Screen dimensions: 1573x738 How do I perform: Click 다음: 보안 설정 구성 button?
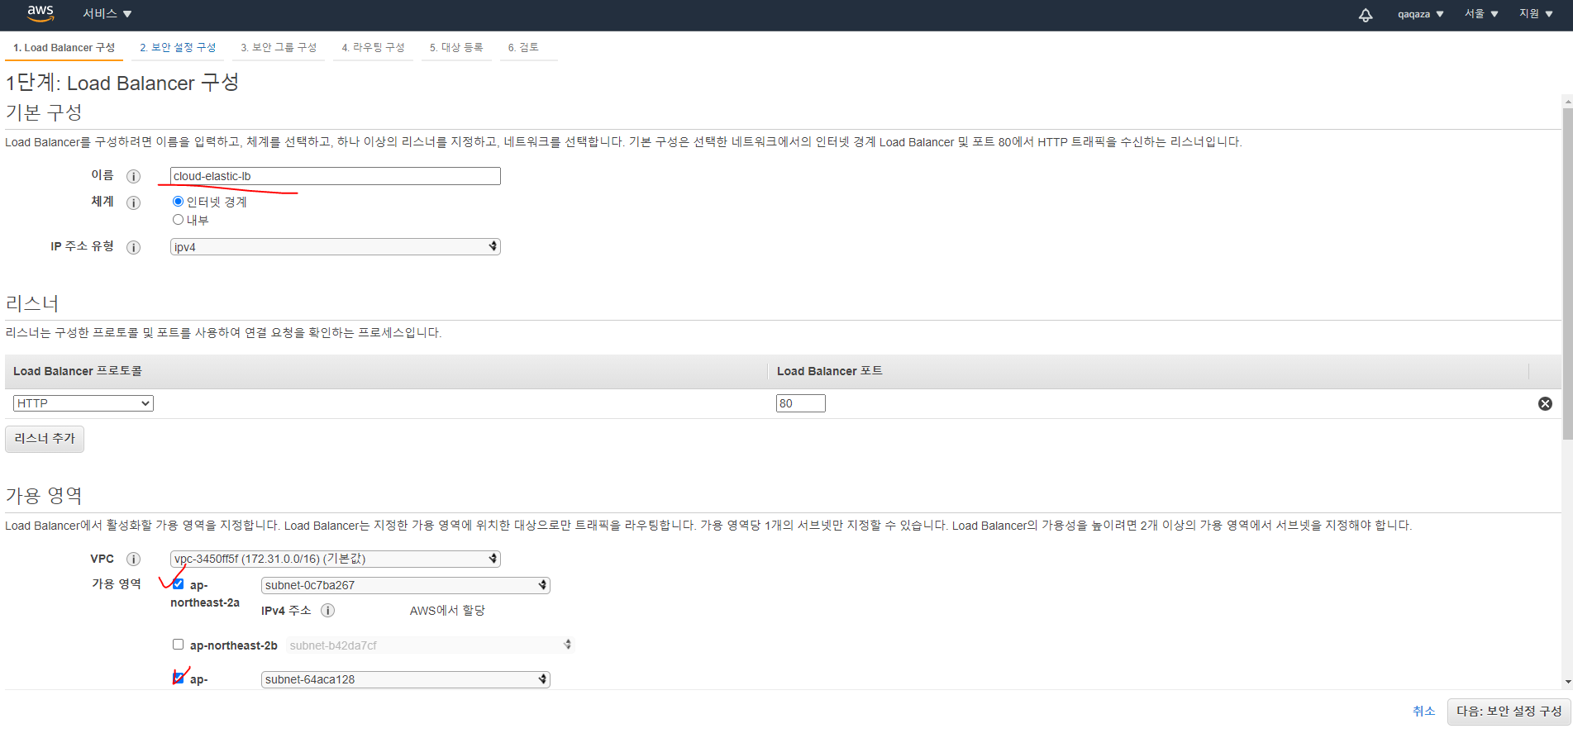tap(1509, 712)
